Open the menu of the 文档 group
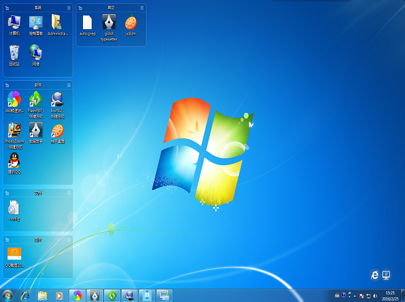Viewport: 405px width, 302px height. pos(68,193)
